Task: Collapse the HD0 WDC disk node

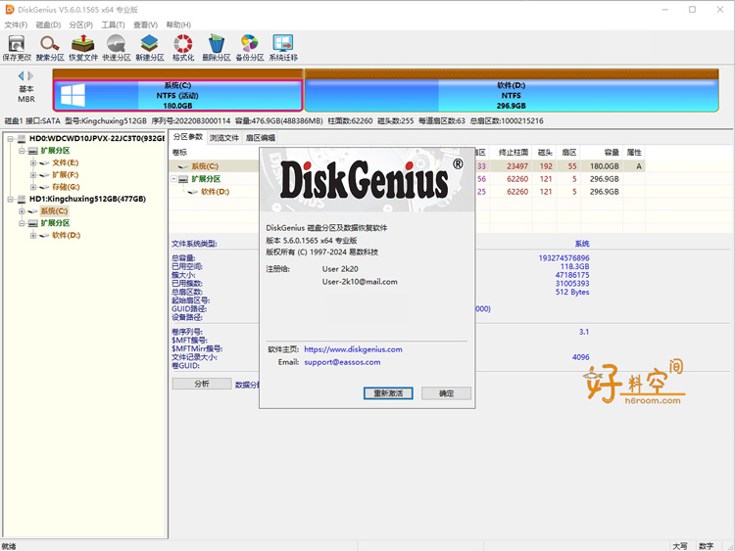Action: [10, 139]
